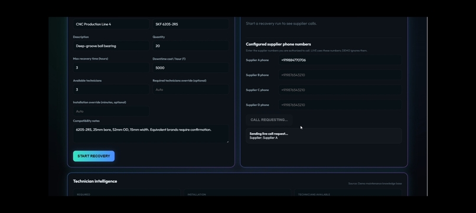Click the Supplier B phone field
Image resolution: width=476 pixels, height=213 pixels.
340,75
